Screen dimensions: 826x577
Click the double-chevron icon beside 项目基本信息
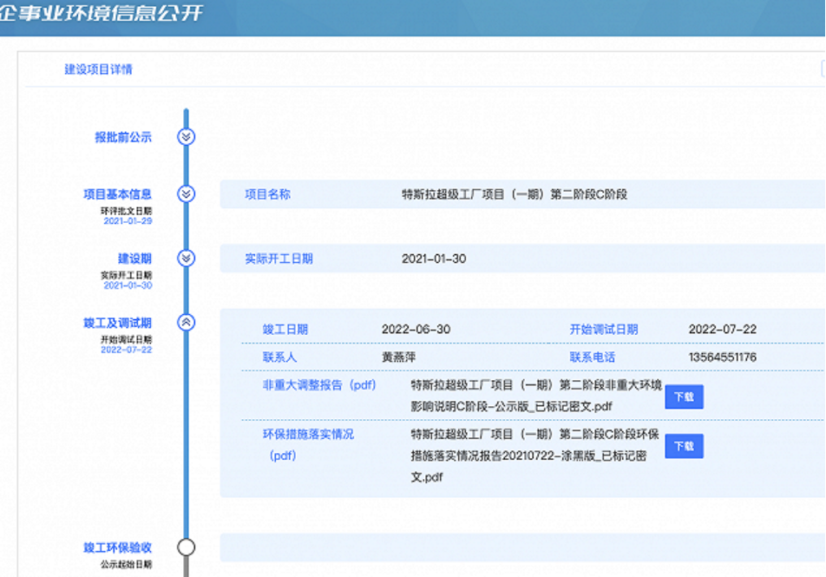coord(185,194)
